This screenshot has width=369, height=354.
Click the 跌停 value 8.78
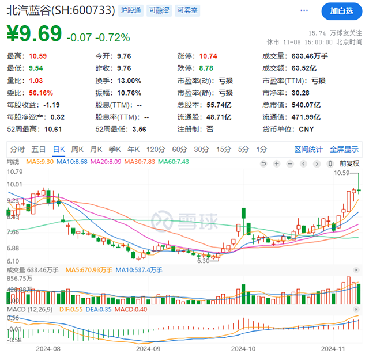206,68
